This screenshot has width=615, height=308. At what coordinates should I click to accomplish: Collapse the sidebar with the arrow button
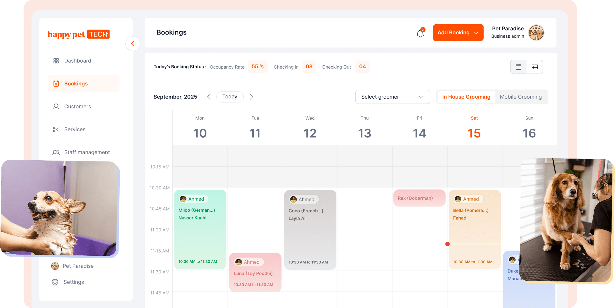tap(133, 44)
